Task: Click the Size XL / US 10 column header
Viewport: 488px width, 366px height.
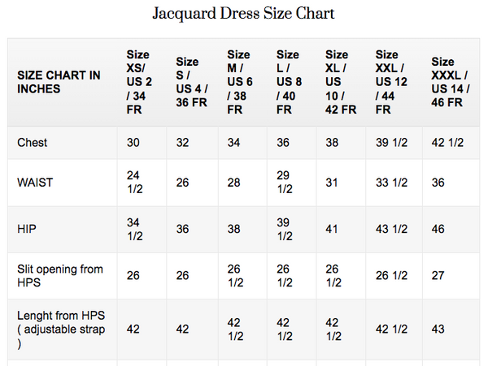Action: pyautogui.click(x=337, y=82)
